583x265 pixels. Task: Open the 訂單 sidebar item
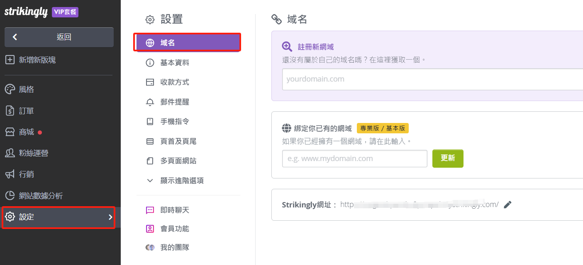tap(27, 111)
